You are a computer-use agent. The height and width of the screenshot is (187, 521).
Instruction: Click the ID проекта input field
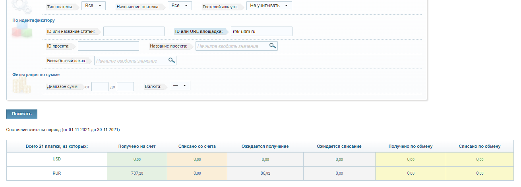pyautogui.click(x=108, y=46)
